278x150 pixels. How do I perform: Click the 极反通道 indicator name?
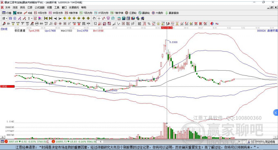pos(20,31)
